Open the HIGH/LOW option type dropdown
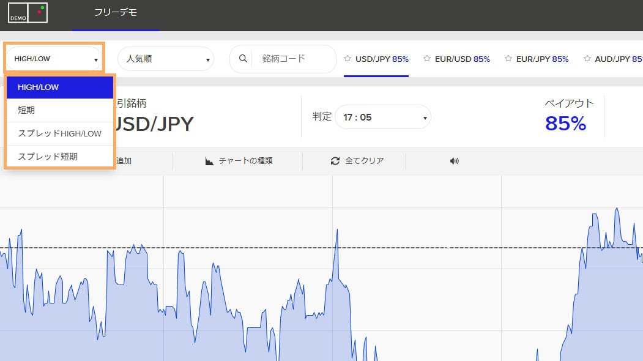Screen dimensions: 643x361 point(54,59)
